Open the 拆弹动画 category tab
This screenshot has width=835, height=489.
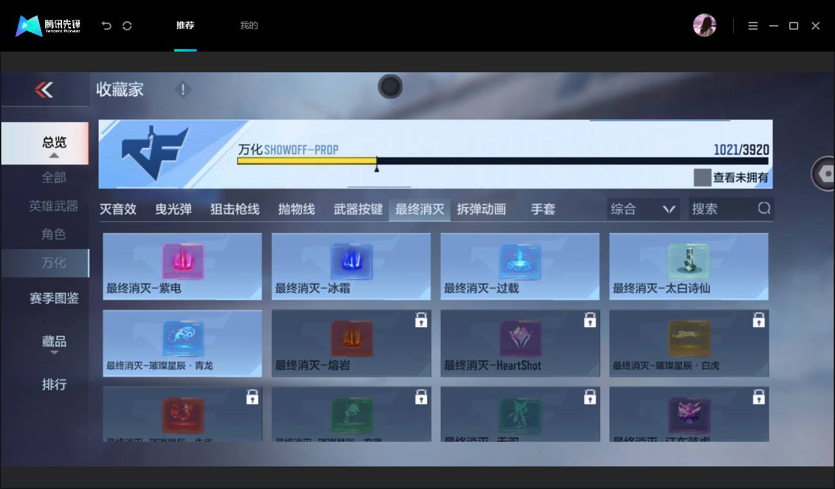[x=481, y=209]
